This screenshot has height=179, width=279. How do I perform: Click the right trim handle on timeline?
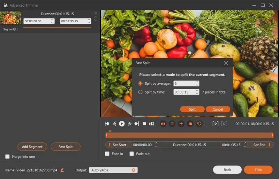pos(273,135)
